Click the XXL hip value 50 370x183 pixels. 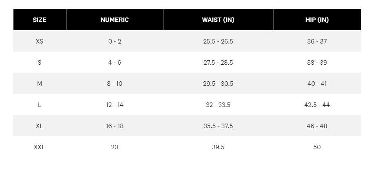[317, 147]
